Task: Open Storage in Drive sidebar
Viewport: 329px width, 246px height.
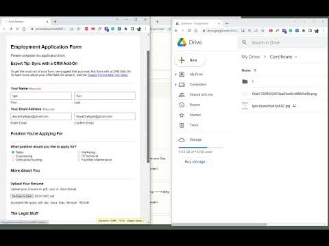Action: 195,139
